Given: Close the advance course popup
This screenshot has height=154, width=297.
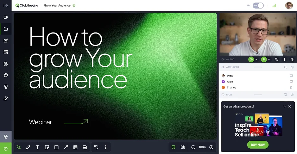Looking at the screenshot, I should point(290,107).
